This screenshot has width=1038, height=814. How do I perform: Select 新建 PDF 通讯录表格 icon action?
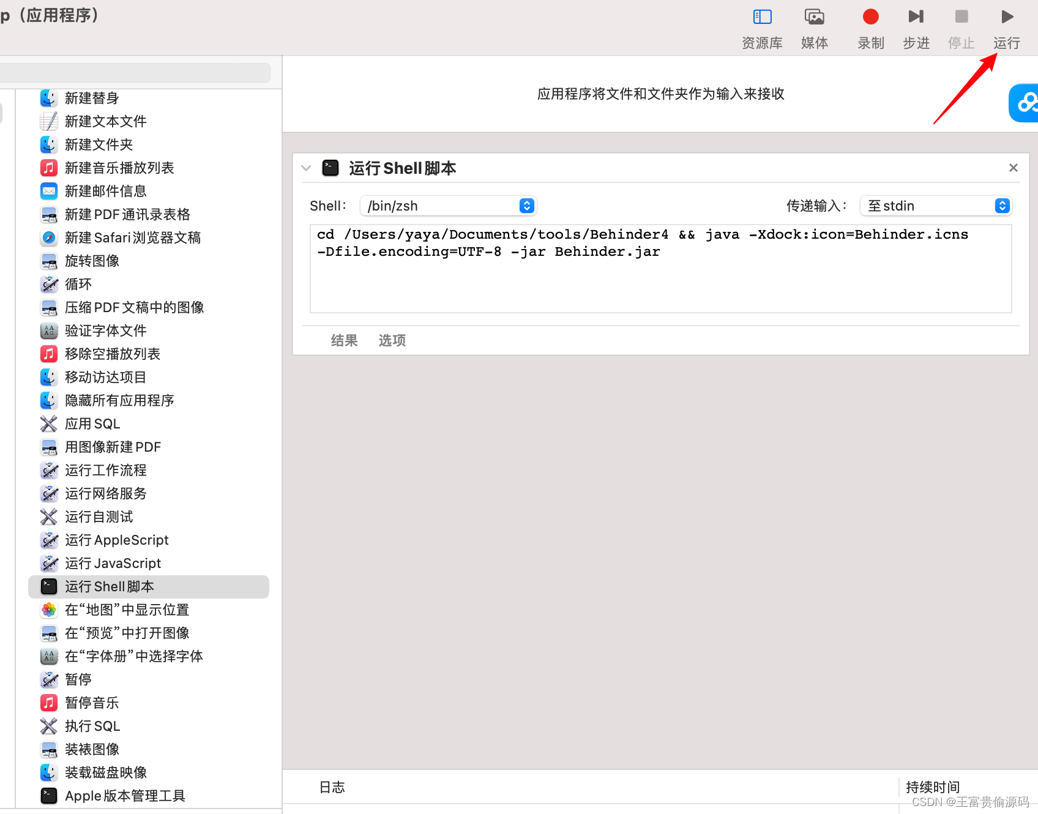49,214
